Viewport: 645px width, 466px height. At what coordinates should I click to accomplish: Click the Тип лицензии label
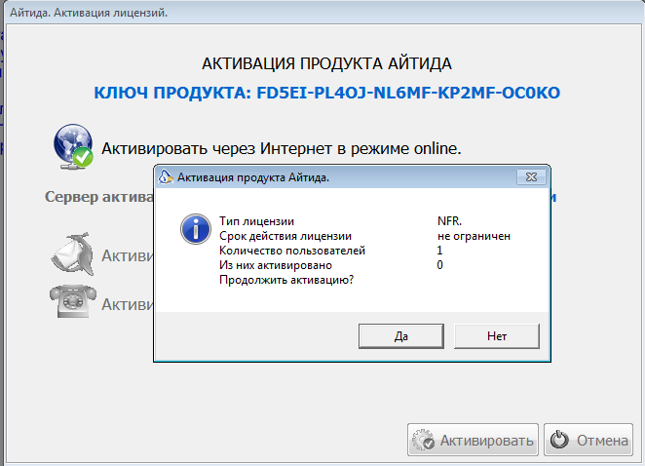coord(256,221)
